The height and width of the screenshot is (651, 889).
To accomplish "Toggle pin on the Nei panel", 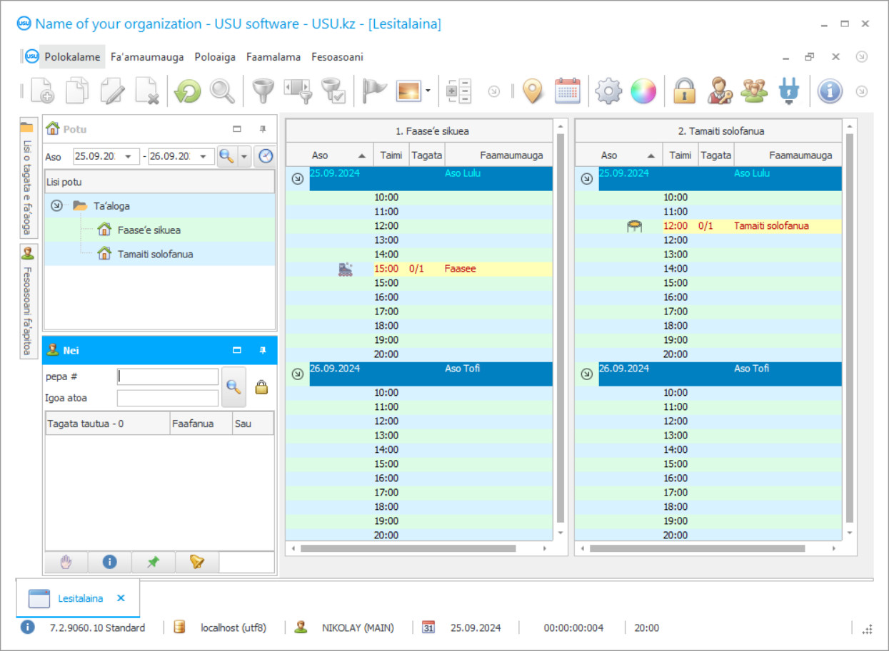I will pos(263,350).
